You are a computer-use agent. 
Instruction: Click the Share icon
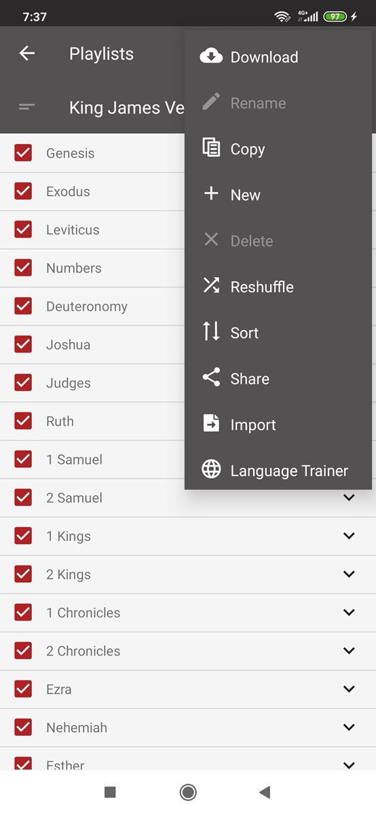[211, 378]
